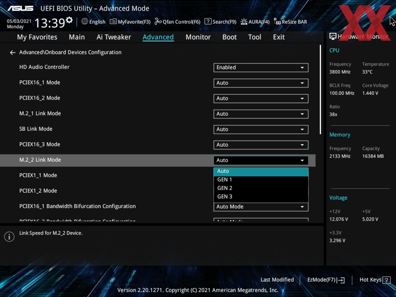Choose GEN 2 option
Image resolution: width=396 pixels, height=297 pixels.
(x=261, y=188)
